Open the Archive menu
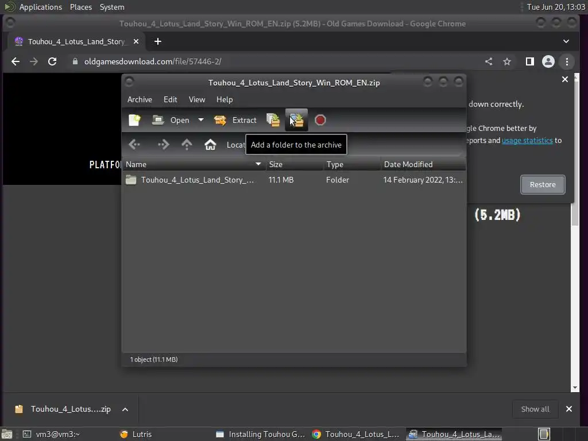 pyautogui.click(x=140, y=99)
